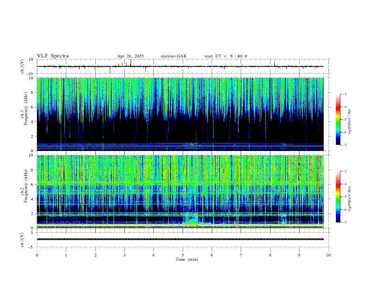Click the "ch.3(V)" axis label
Screen dimensions: 370x286
[22, 240]
